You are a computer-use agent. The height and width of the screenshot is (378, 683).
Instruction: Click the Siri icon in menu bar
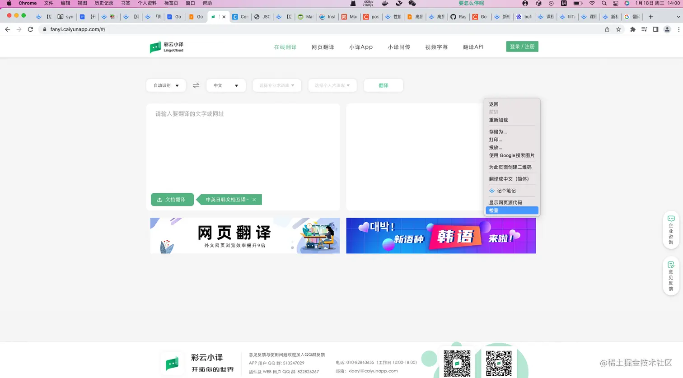tap(627, 3)
